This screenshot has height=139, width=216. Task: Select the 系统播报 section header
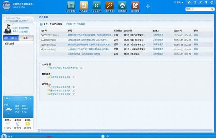(x=9, y=44)
